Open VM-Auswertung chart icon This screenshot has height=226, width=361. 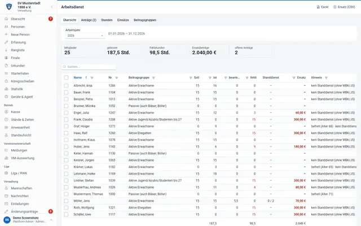(6, 158)
